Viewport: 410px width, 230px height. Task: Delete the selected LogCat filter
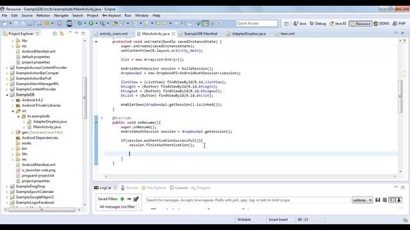pos(129,199)
